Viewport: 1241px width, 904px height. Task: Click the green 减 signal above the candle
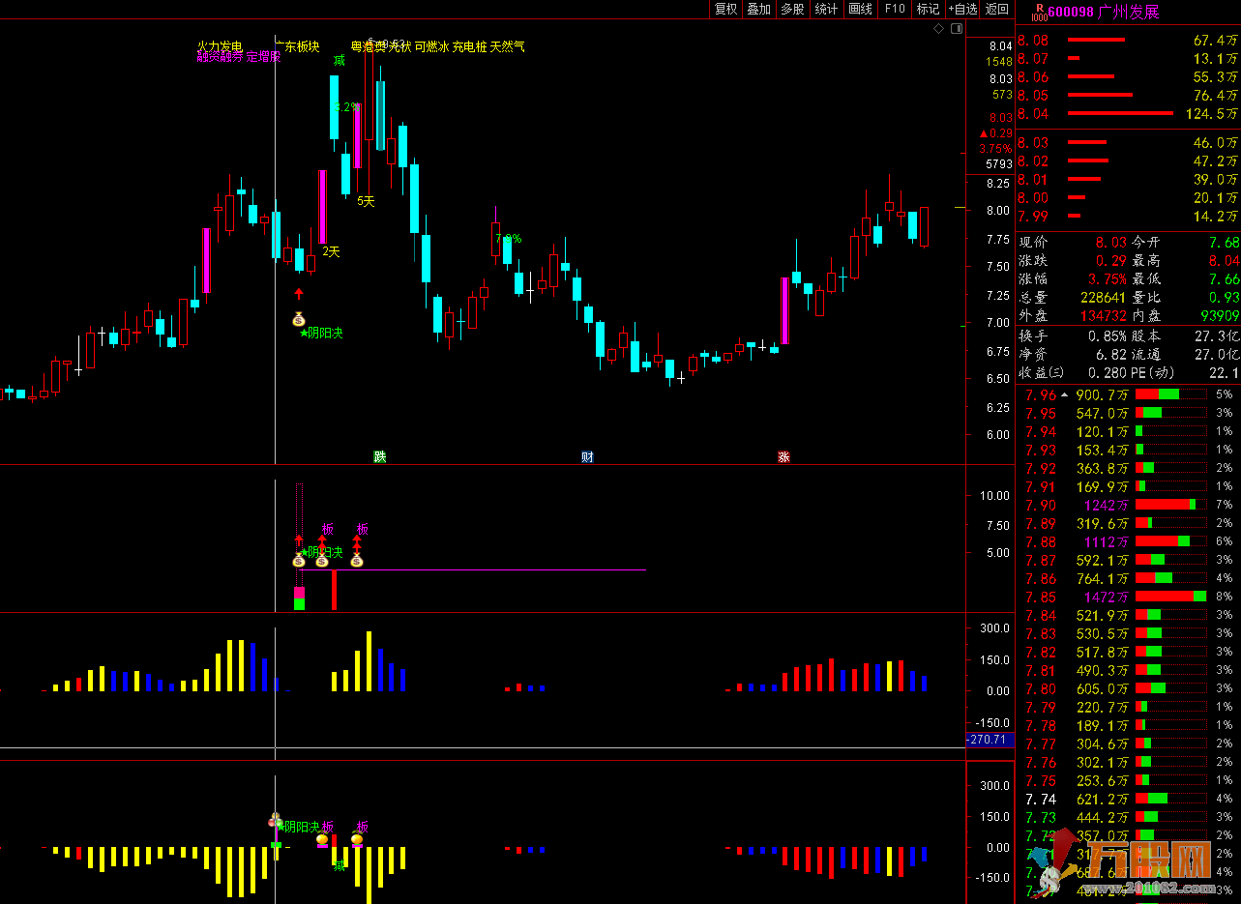click(x=339, y=60)
